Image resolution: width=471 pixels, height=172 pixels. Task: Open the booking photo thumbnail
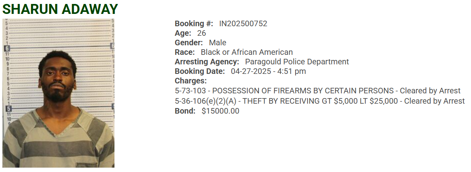point(58,93)
